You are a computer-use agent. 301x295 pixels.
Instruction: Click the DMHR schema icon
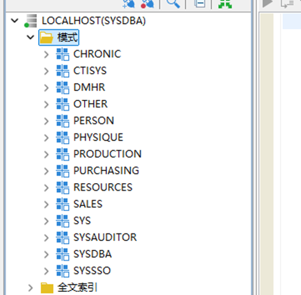click(x=62, y=88)
